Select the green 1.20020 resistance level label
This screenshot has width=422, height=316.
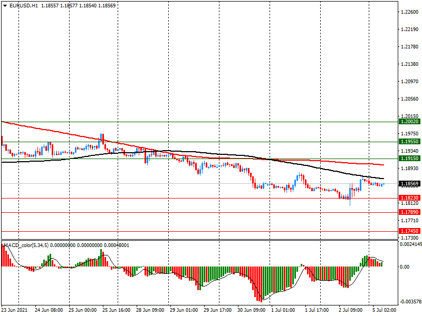pos(409,121)
